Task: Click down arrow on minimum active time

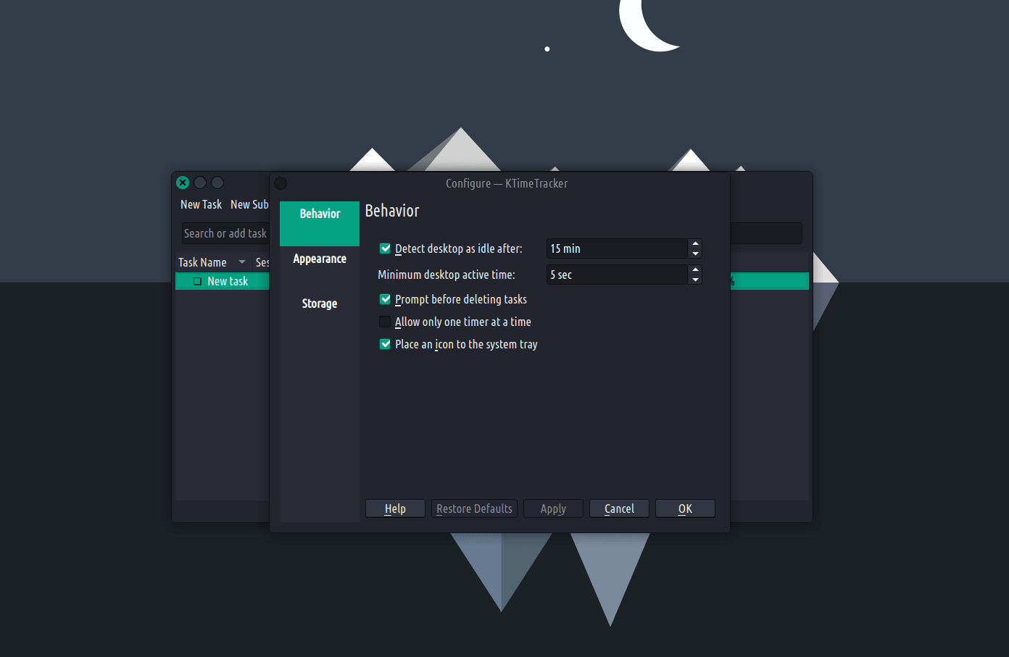Action: click(695, 280)
